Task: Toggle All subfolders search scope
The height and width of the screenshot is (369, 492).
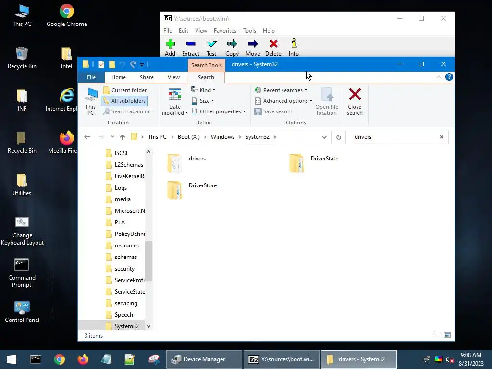Action: click(124, 101)
